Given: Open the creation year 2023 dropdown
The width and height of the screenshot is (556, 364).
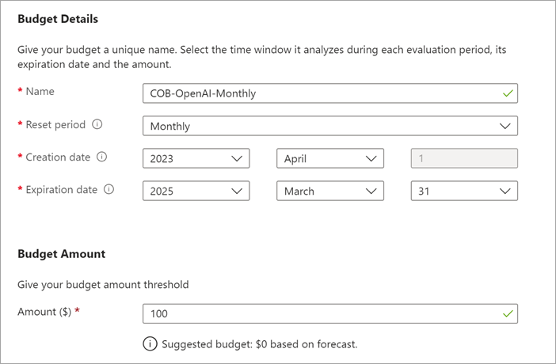Looking at the screenshot, I should [x=196, y=158].
